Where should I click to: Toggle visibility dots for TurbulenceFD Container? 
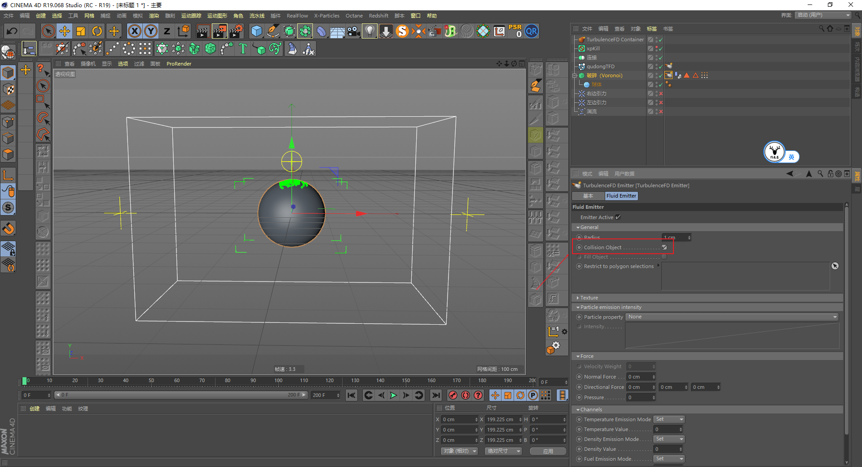click(656, 40)
